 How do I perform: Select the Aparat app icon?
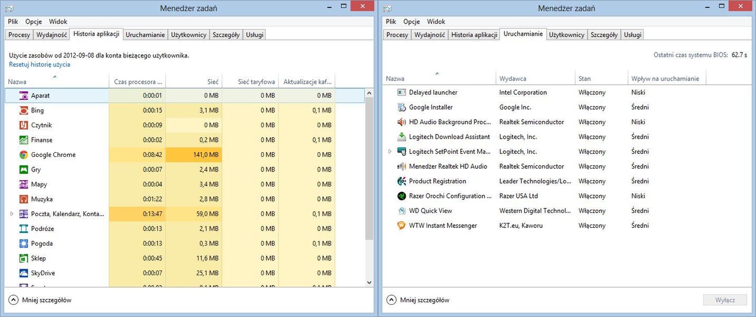[x=23, y=96]
